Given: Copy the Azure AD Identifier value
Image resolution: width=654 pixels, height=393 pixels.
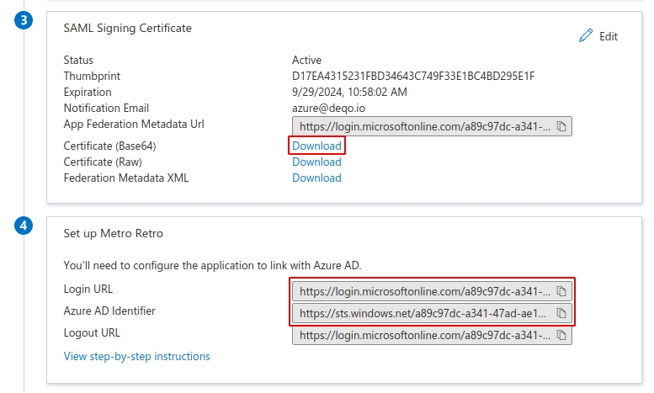Looking at the screenshot, I should pos(561,313).
